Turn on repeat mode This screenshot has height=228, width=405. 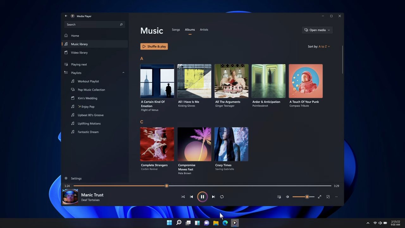[x=222, y=197]
